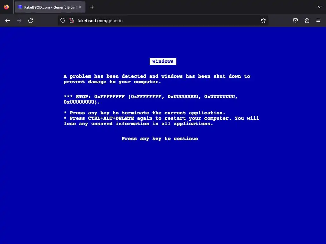Click the Firefox logo icon
This screenshot has width=326, height=244.
(x=6, y=7)
